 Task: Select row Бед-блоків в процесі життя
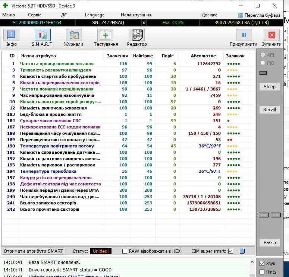tap(128, 114)
